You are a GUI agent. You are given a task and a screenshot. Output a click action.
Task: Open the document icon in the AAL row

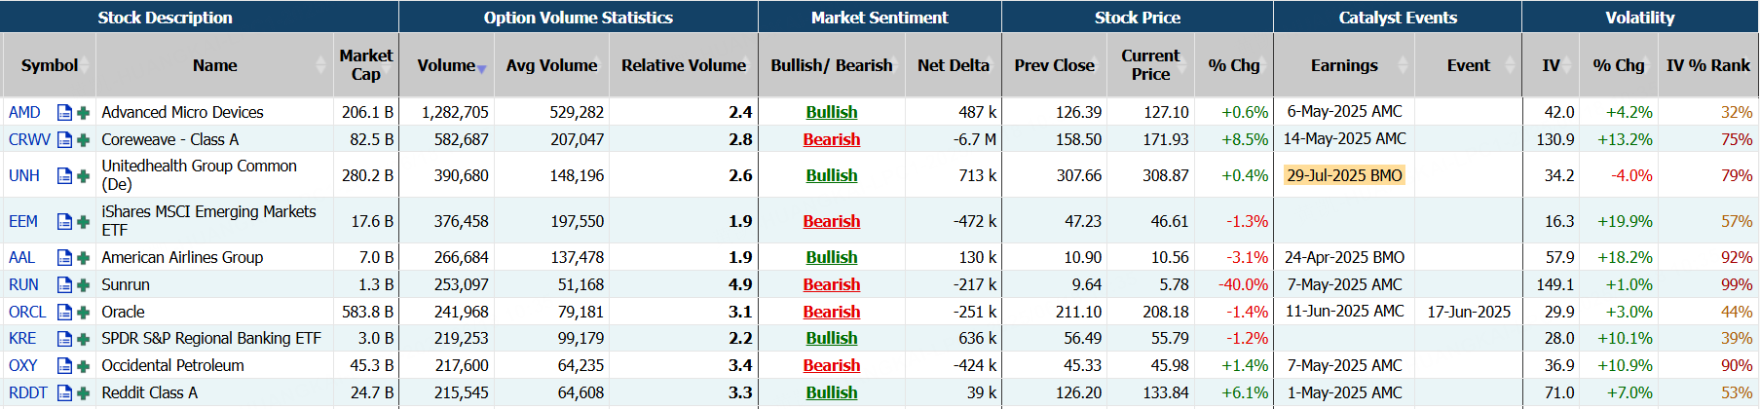click(64, 258)
